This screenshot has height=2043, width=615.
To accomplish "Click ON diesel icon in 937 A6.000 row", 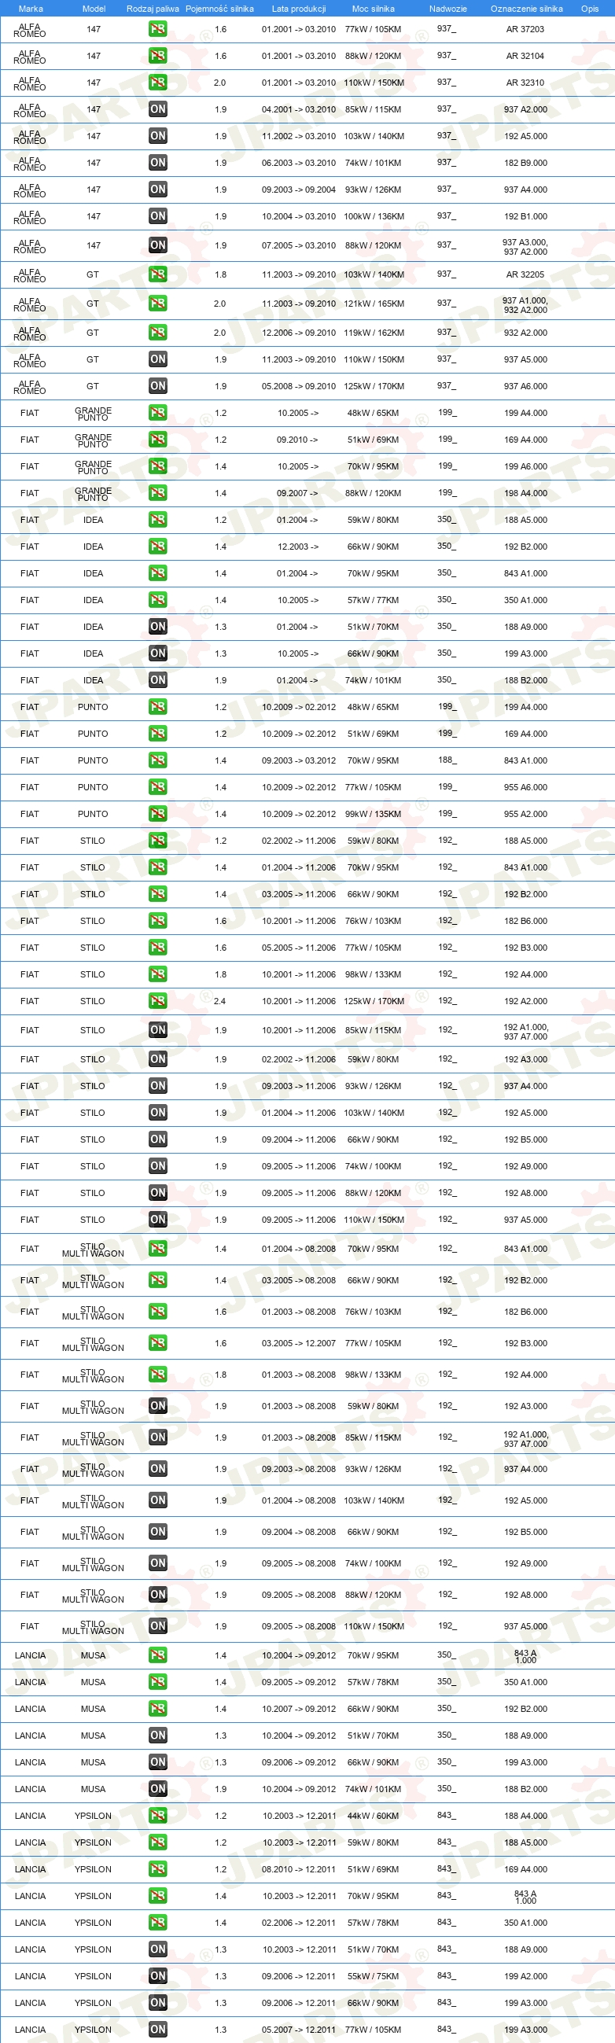I will [158, 386].
